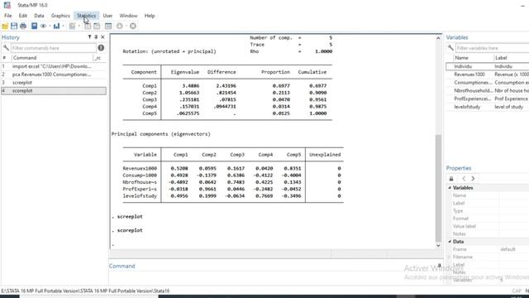Open the Variables Manager icon
The width and height of the screenshot is (529, 298).
click(x=108, y=26)
